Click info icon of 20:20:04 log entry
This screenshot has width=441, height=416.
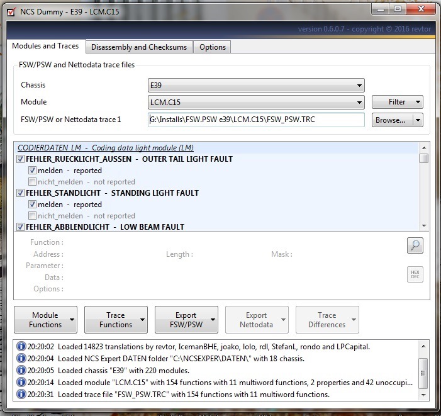21,358
